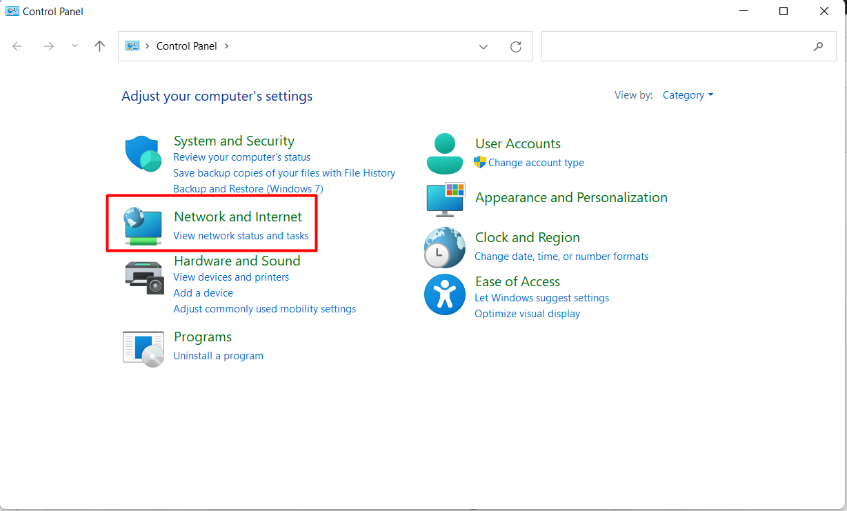The height and width of the screenshot is (511, 847).
Task: Click the refresh button in address bar
Action: pyautogui.click(x=516, y=46)
